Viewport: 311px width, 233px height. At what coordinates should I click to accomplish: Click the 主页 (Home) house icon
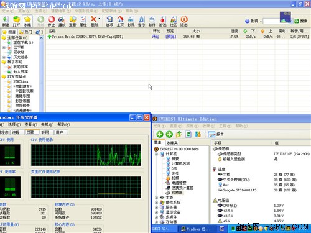(120, 21)
